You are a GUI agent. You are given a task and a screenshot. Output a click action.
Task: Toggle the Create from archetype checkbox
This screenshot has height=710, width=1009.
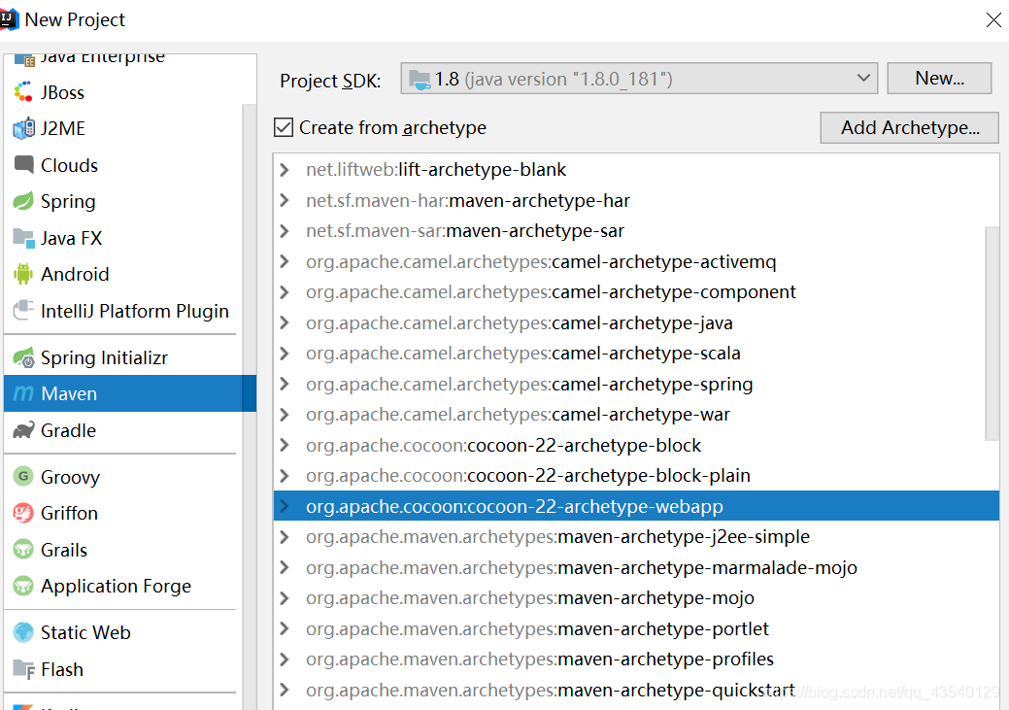tap(284, 127)
